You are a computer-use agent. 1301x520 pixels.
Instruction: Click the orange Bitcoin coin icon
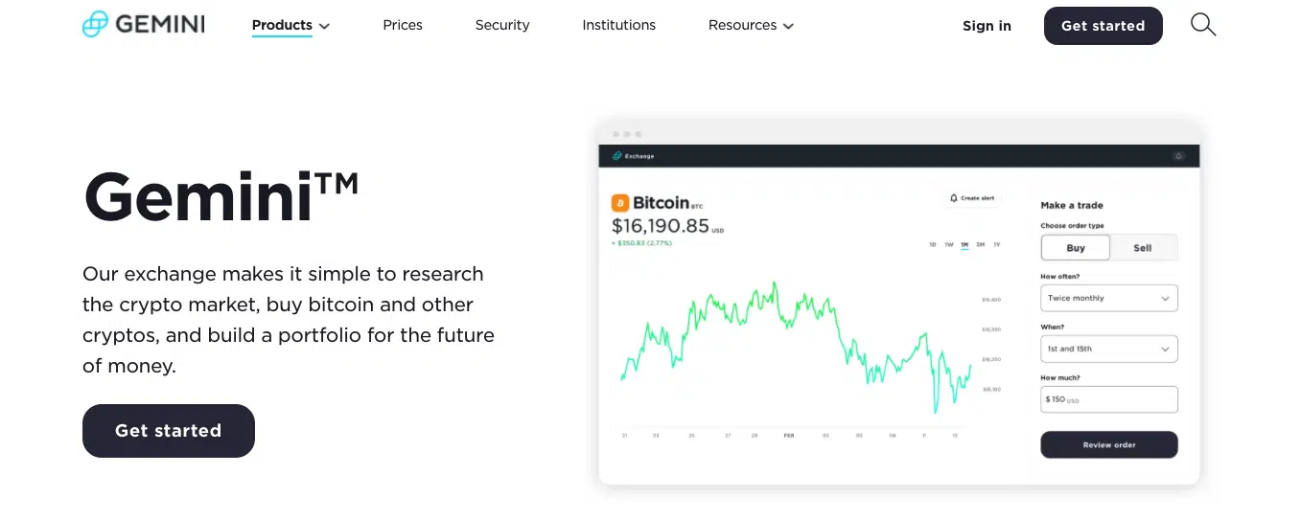(x=620, y=203)
